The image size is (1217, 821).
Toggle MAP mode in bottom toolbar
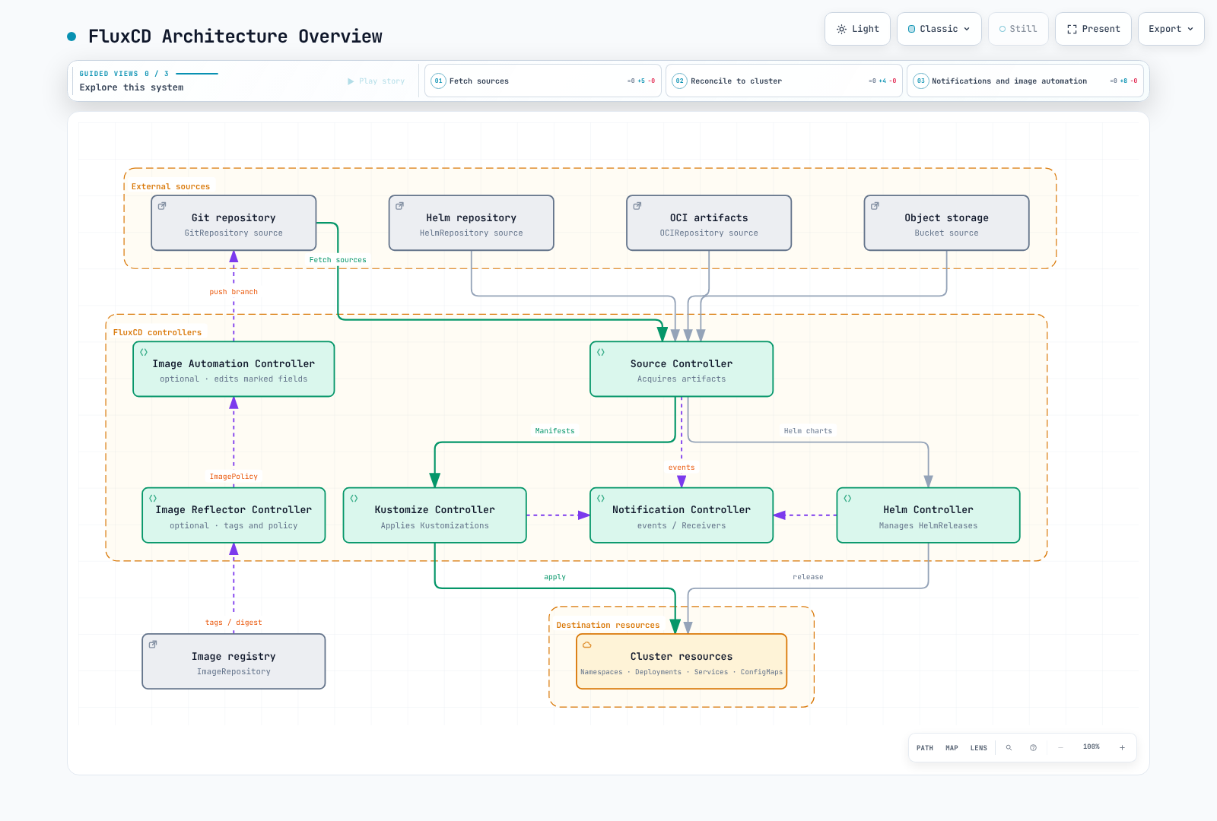pos(952,748)
